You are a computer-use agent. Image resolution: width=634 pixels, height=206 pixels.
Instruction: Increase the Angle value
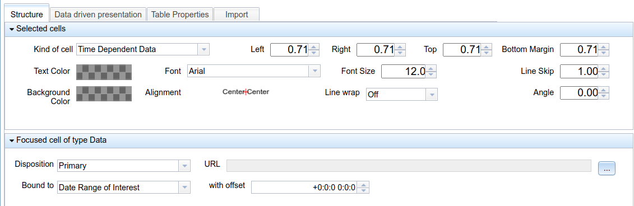tap(604, 90)
